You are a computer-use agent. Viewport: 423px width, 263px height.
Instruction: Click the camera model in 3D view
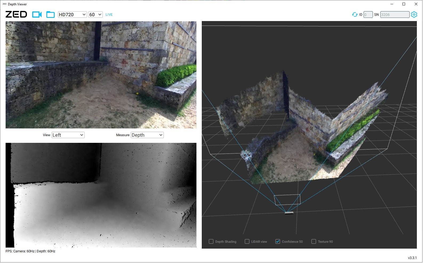pos(289,213)
